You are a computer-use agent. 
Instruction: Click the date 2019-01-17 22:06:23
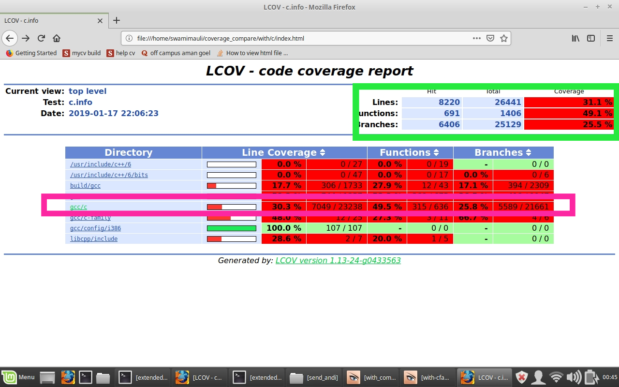tap(114, 113)
